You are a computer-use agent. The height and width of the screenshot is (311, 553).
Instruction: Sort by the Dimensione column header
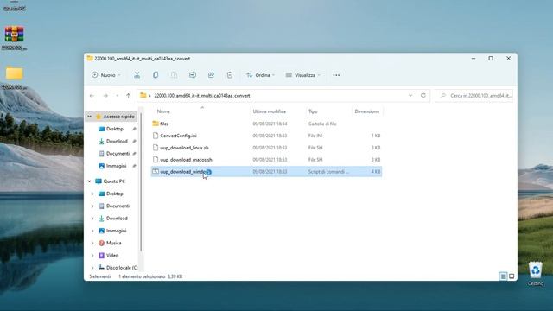tap(366, 111)
